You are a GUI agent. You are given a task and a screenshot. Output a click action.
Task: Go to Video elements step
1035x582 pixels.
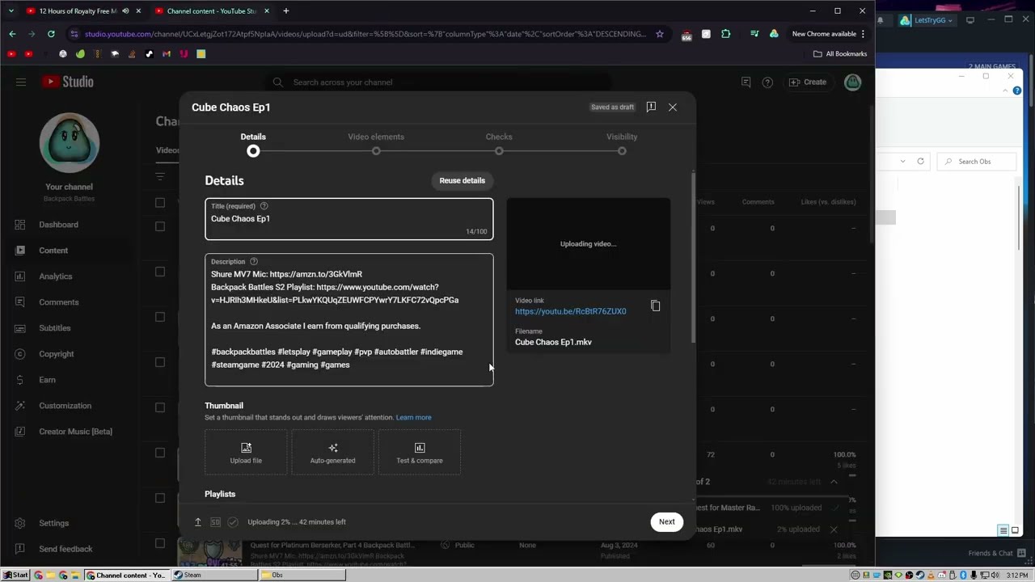376,144
